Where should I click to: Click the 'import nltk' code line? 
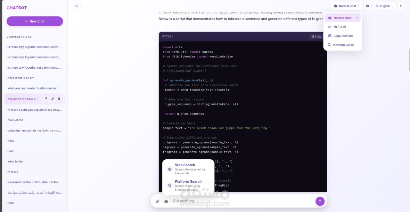click(x=172, y=47)
